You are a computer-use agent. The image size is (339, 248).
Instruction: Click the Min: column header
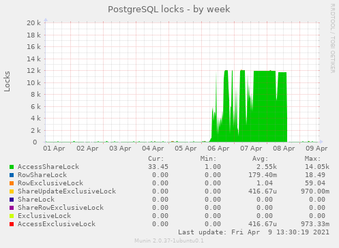[x=208, y=159]
